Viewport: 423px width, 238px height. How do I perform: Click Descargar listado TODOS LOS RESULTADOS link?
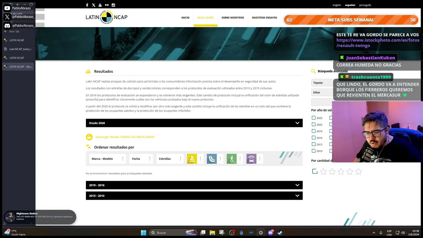pos(125,137)
